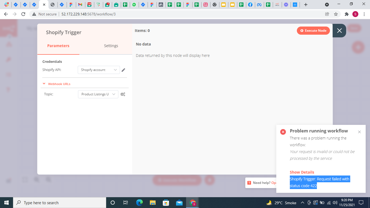Viewport: 370px width, 208px height.
Task: Open the Mail app from the taskbar
Action: point(179,203)
